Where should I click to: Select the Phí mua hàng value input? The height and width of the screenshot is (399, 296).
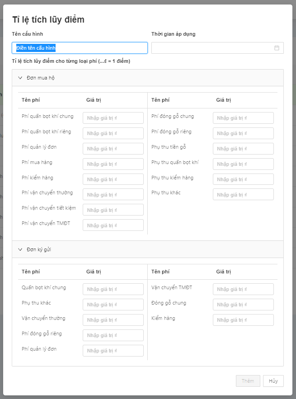click(x=113, y=164)
